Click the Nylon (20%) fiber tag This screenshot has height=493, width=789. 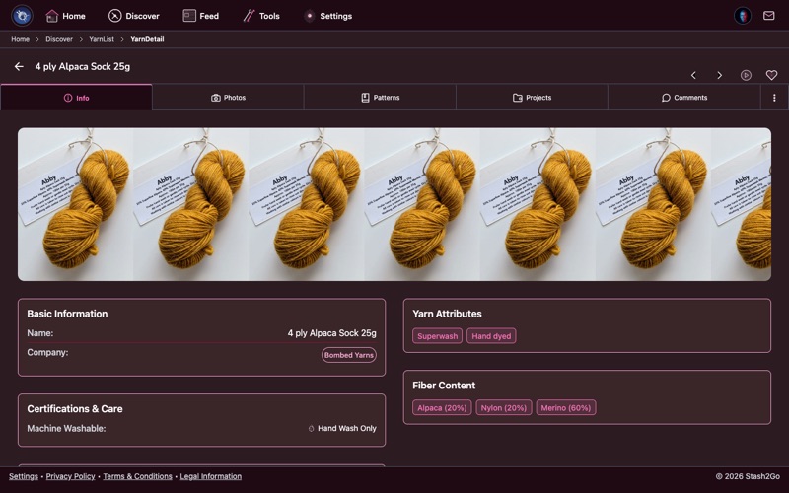504,407
